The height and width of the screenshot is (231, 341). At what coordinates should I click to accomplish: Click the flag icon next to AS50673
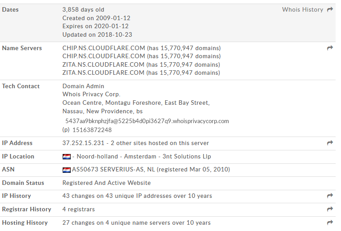pos(67,170)
